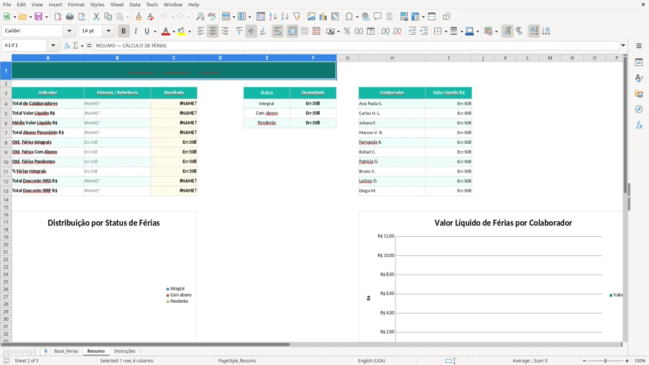This screenshot has height=365, width=649.
Task: Insert hyperlink globe icon
Action: pos(366,17)
